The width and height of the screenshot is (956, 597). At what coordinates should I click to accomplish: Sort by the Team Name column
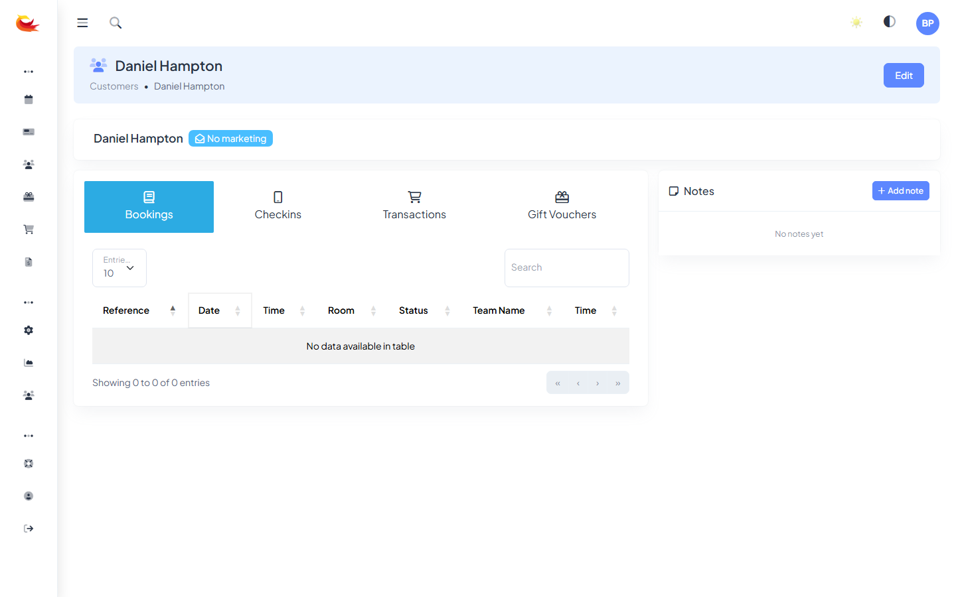pyautogui.click(x=513, y=310)
